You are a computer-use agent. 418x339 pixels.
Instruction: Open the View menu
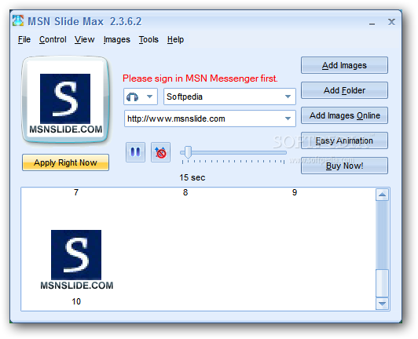(85, 40)
